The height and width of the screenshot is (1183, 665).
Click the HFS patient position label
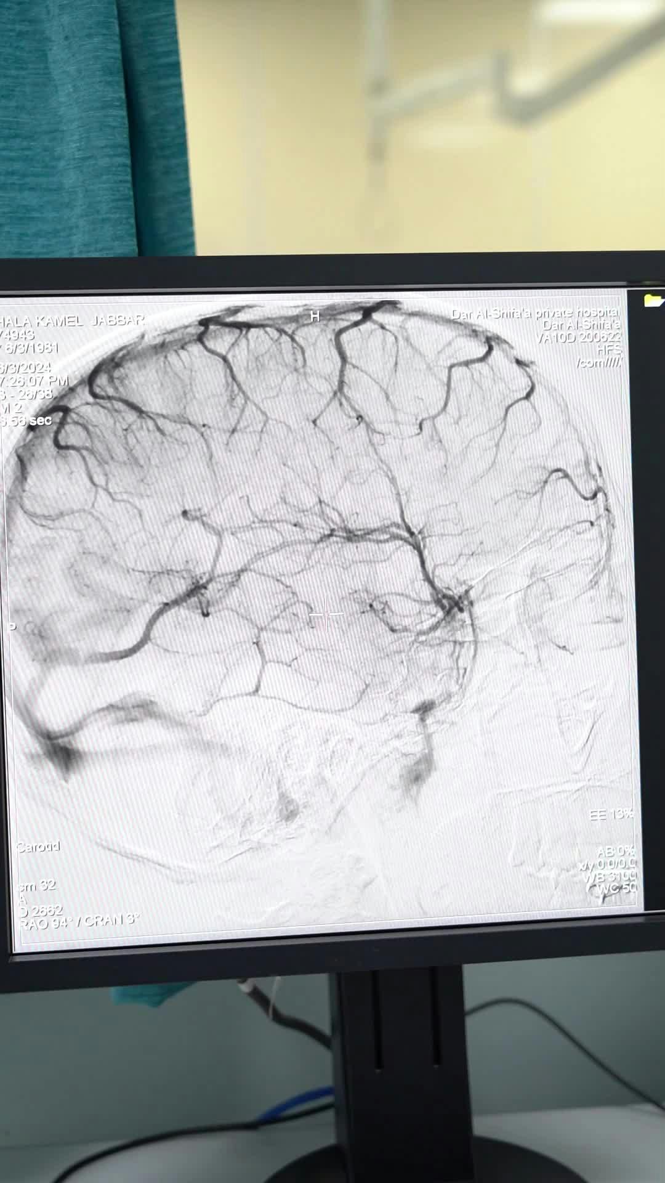(608, 350)
